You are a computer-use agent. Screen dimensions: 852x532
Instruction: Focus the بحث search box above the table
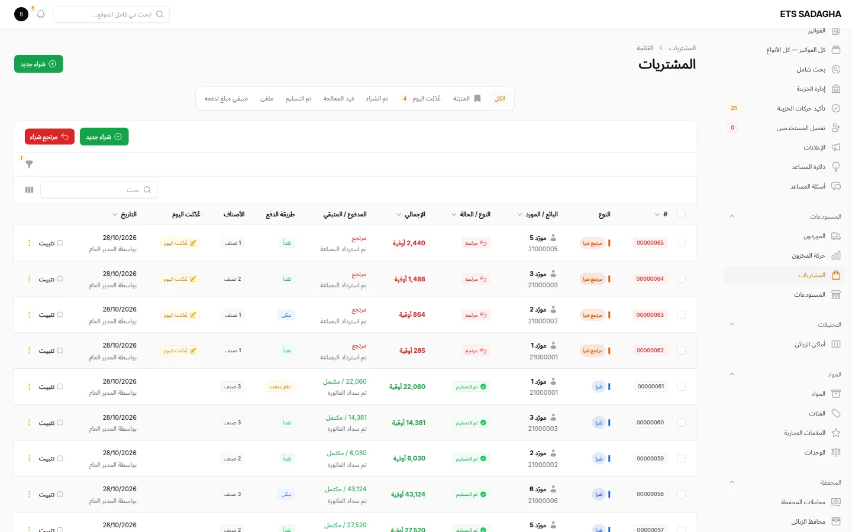(x=99, y=190)
